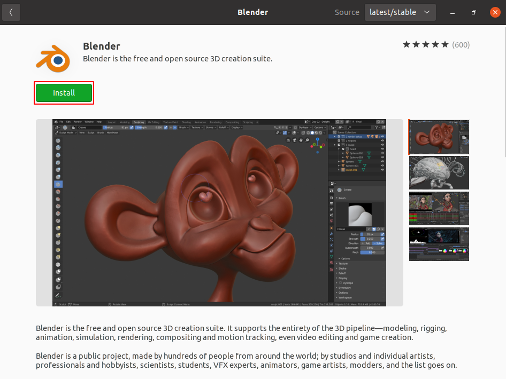Click the orange Blender logo icon

53,58
